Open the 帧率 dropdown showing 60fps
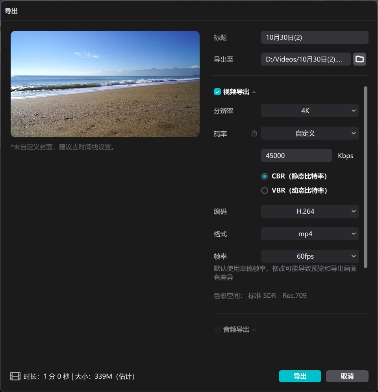 [309, 256]
